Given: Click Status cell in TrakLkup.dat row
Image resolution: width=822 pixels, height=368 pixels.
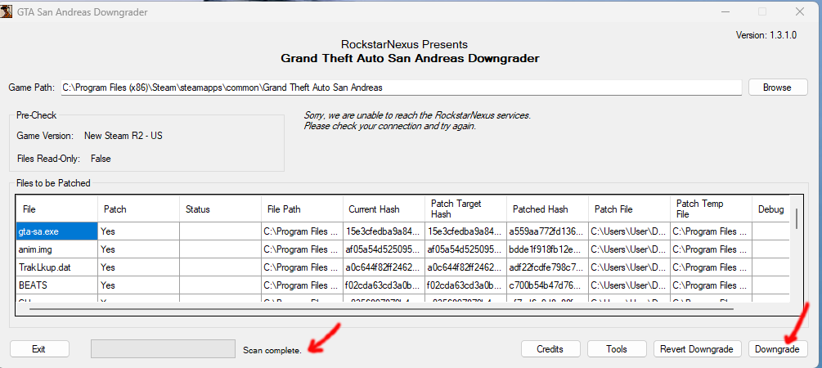Looking at the screenshot, I should pos(220,267).
